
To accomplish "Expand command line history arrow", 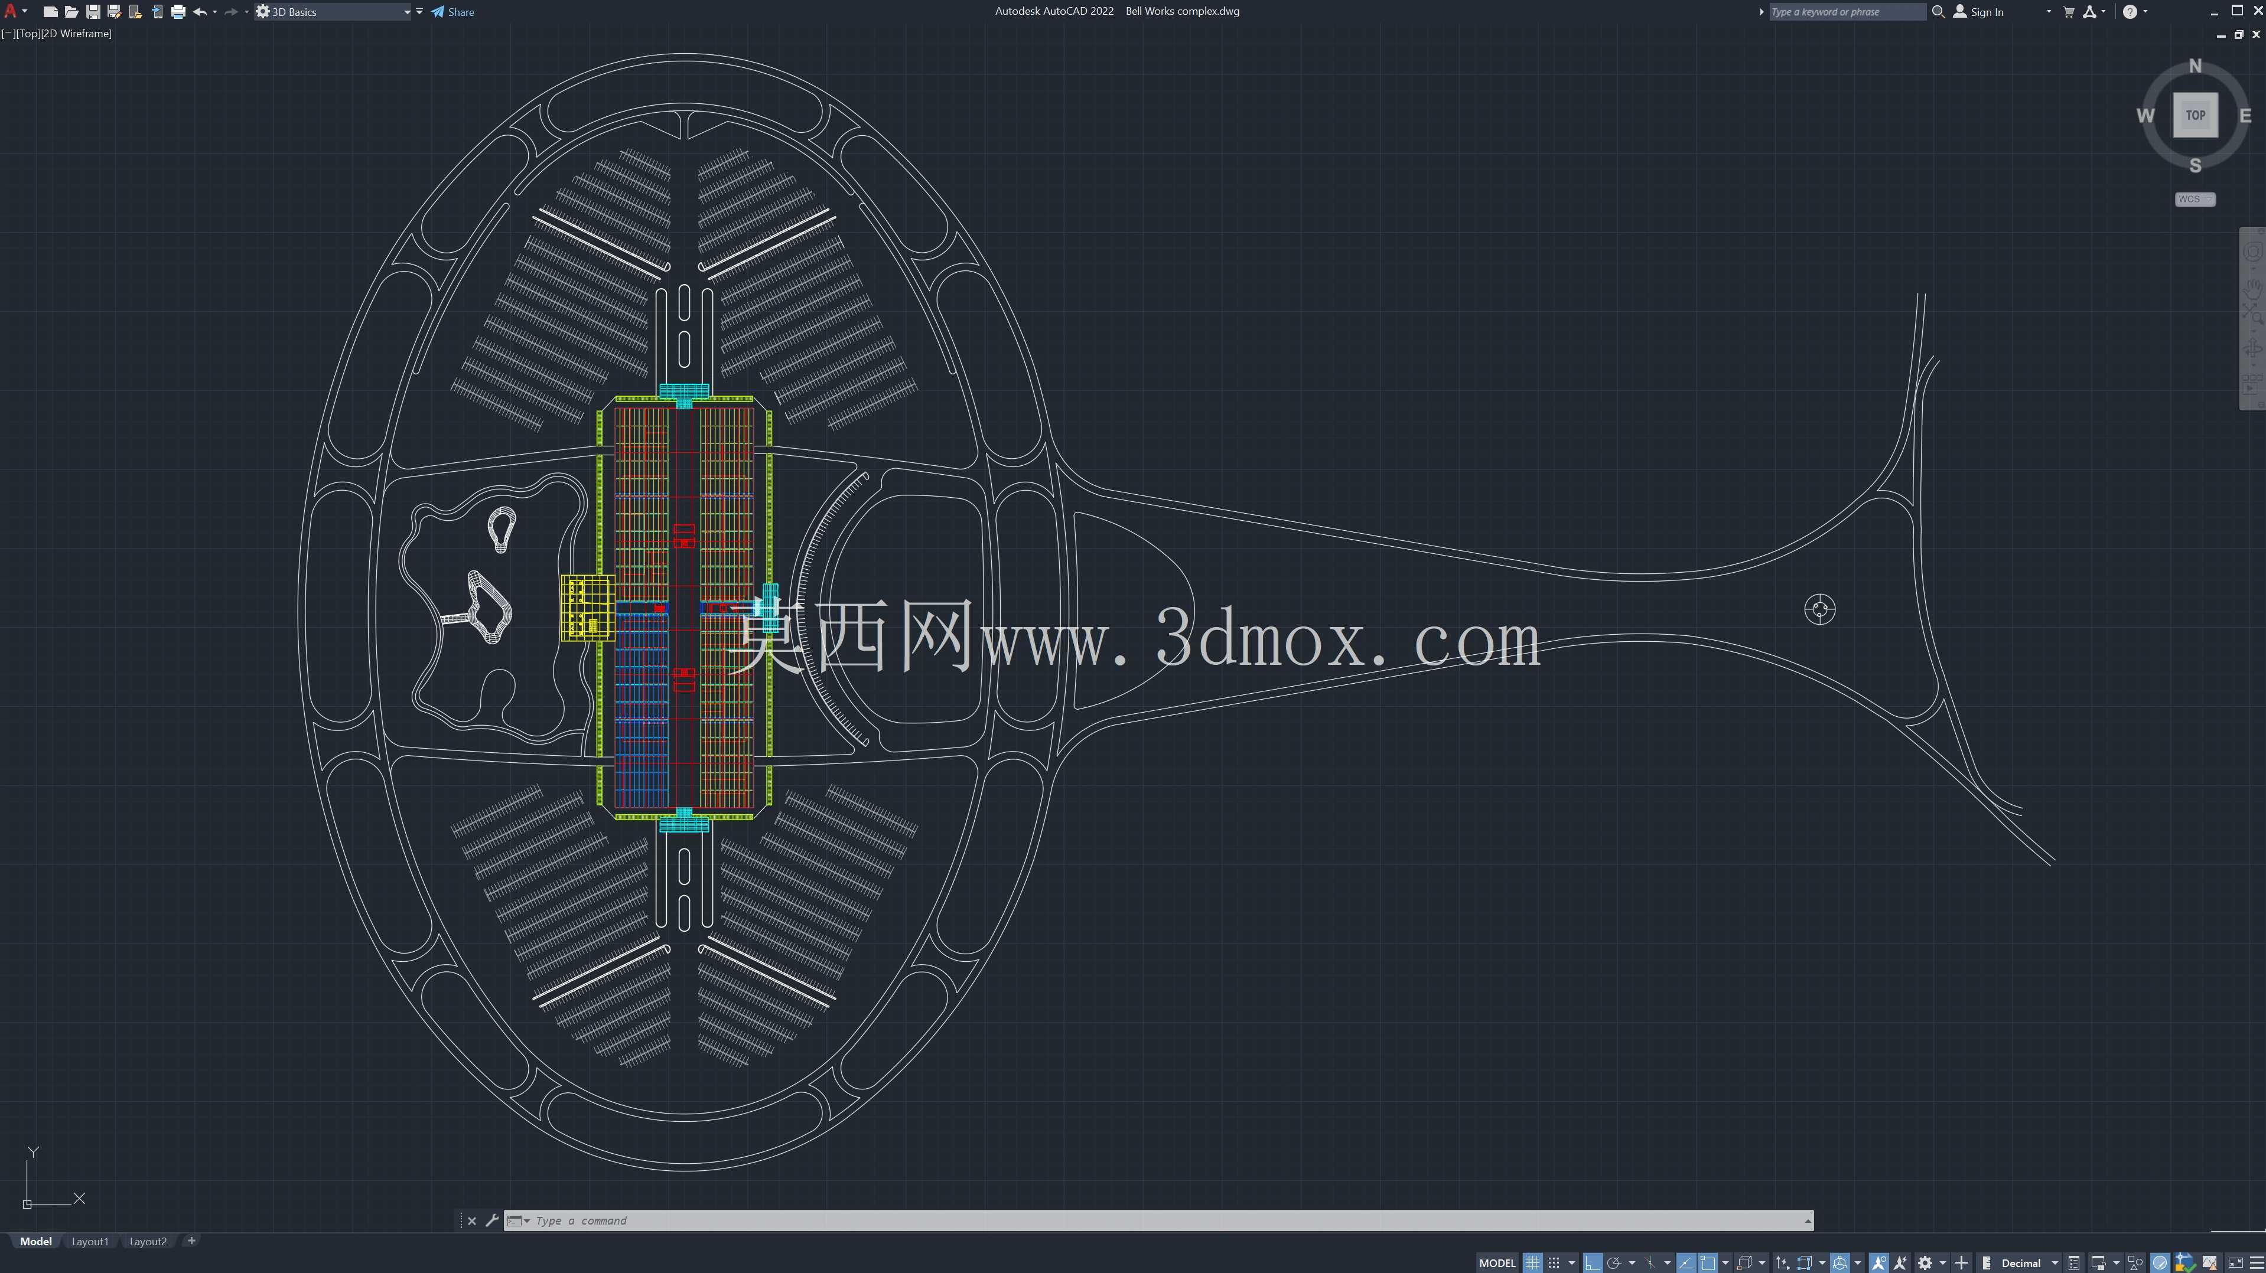I will pos(1808,1220).
